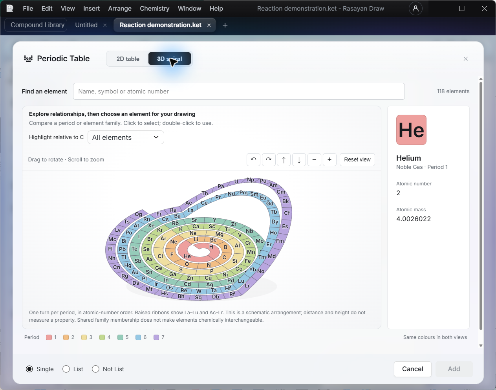
Task: Select Fermium (Fm) on the outer ribbon
Action: point(280,241)
